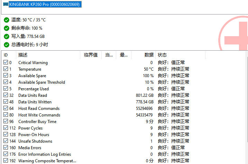Viewport: 248px width, 164px height.
Task: Click the Unsafe Shutdowns data value 1
Action: [151, 141]
